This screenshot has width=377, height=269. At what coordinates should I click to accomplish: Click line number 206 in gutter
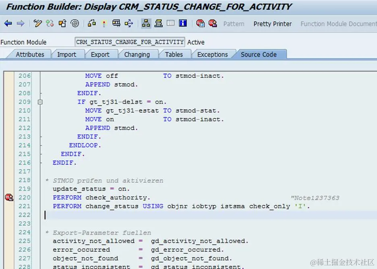pos(25,76)
